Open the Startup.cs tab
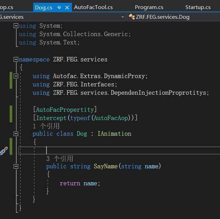This screenshot has height=219, width=220. 198,7
